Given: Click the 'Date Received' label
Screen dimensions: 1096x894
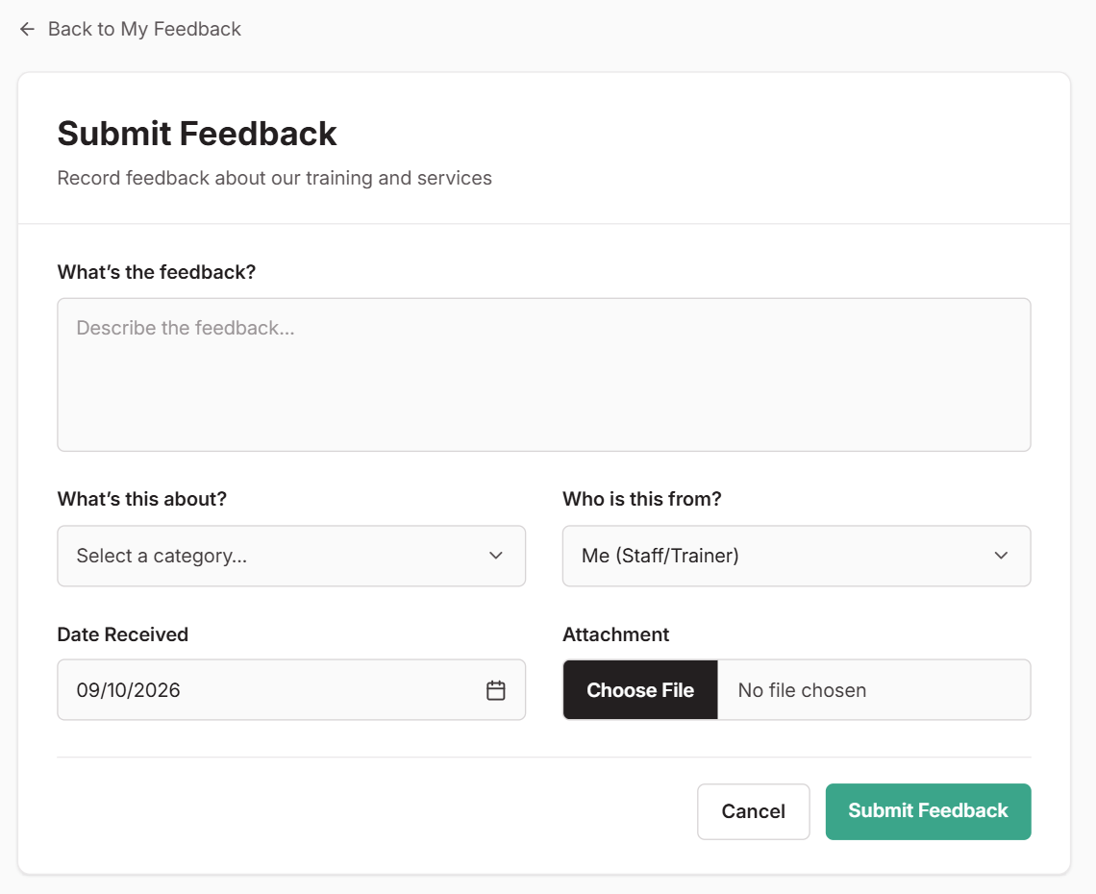Looking at the screenshot, I should click(123, 634).
